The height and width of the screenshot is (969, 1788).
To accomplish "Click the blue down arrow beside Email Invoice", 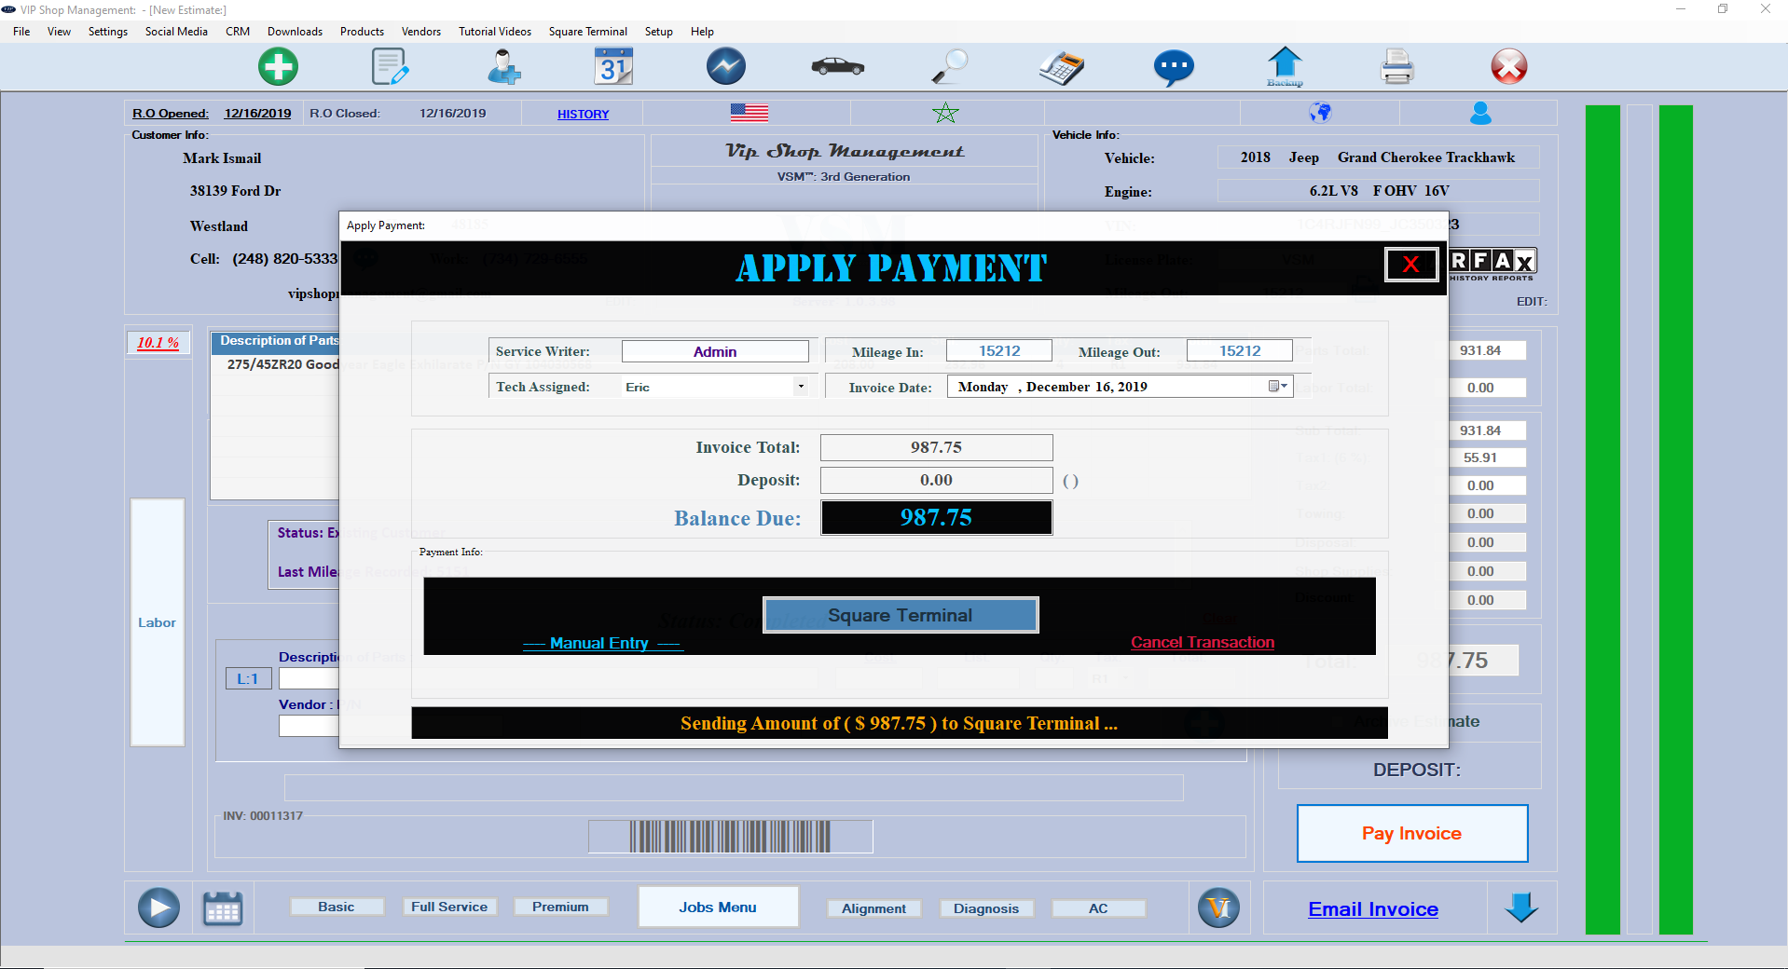I will click(x=1521, y=908).
